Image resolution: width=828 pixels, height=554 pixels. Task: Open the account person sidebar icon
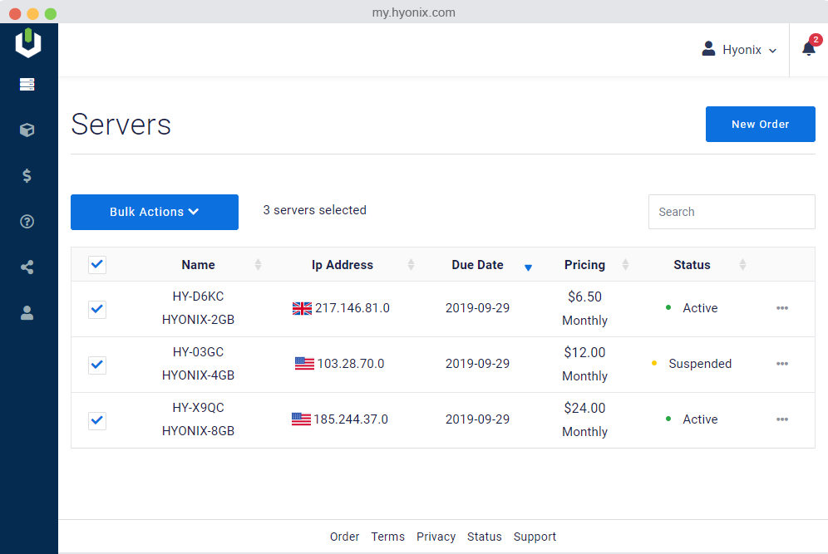pos(27,312)
